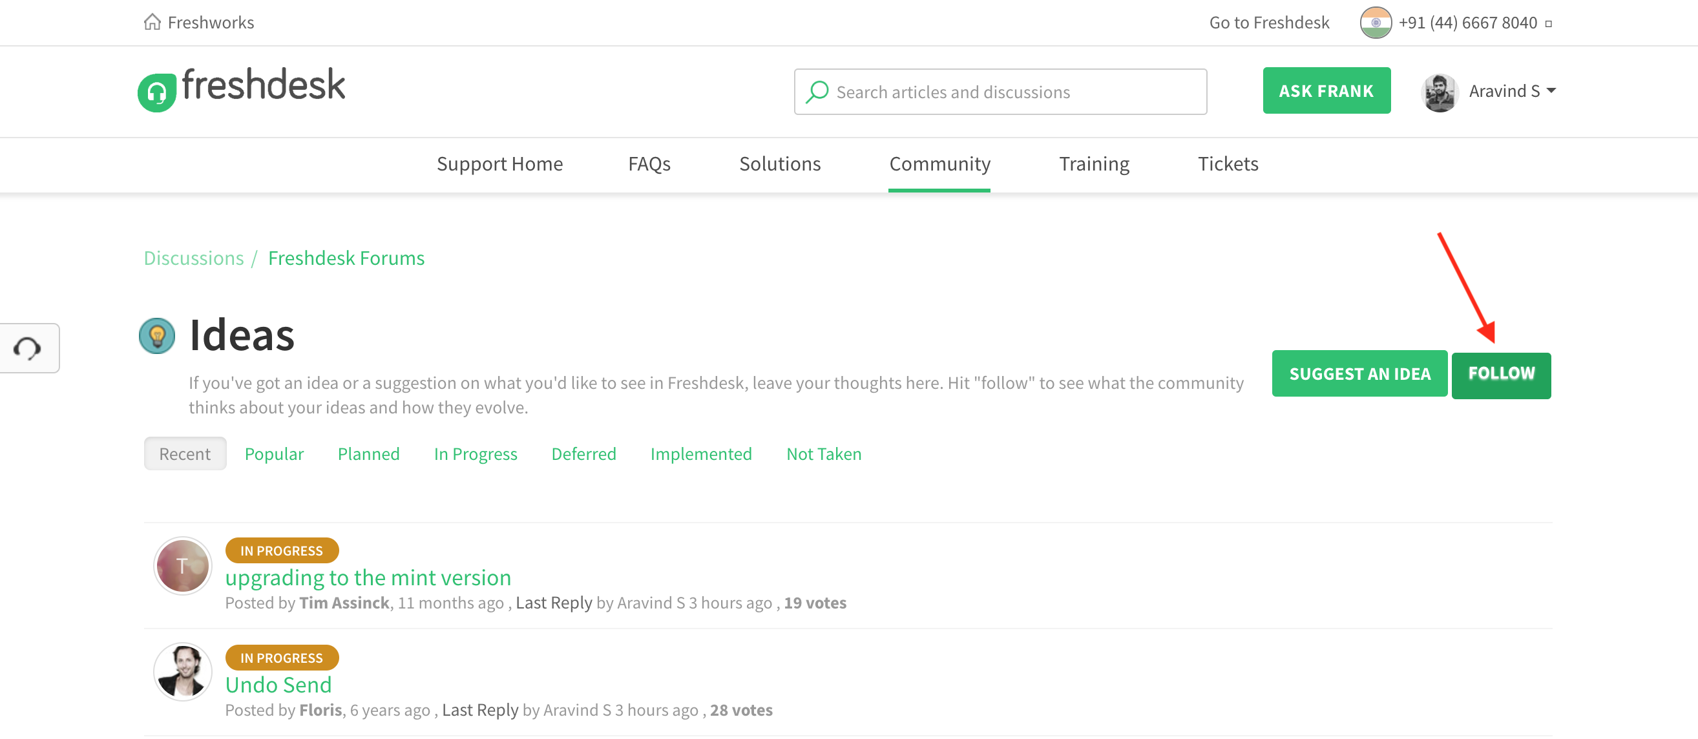Click the India flag icon
Viewport: 1698px width, 739px height.
(x=1375, y=23)
